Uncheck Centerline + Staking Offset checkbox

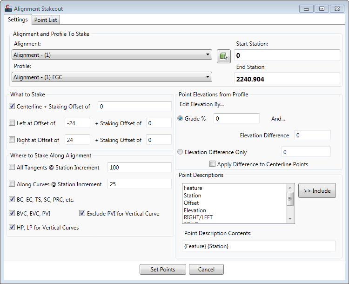12,107
